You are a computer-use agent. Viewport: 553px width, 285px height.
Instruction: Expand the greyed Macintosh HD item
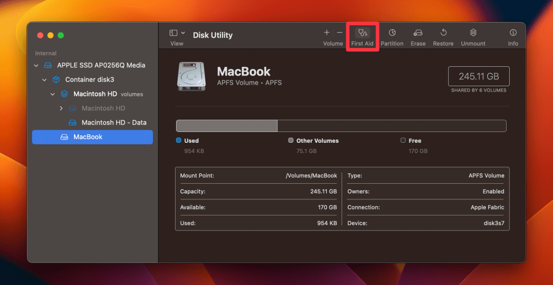click(x=61, y=108)
